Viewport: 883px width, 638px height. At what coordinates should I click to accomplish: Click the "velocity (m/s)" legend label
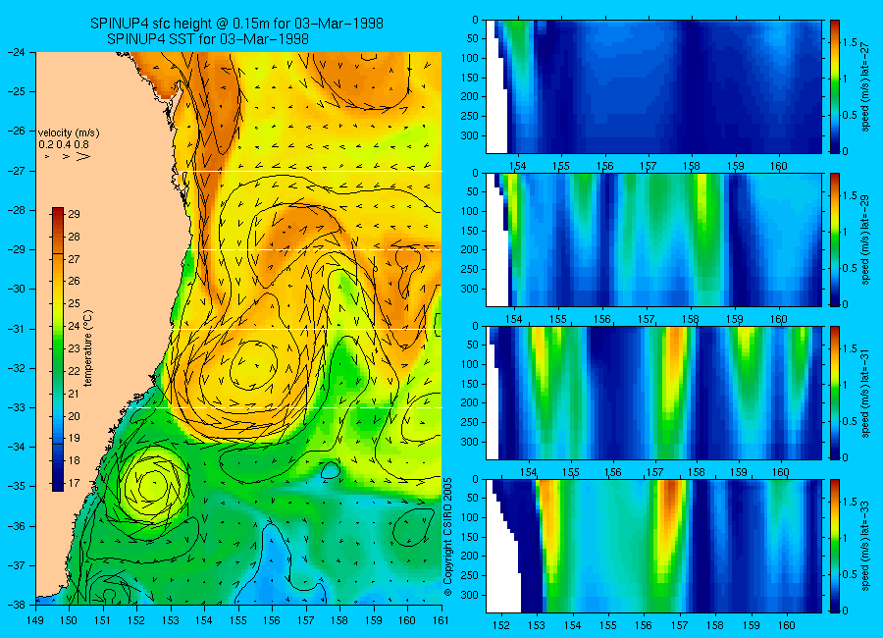pyautogui.click(x=69, y=133)
